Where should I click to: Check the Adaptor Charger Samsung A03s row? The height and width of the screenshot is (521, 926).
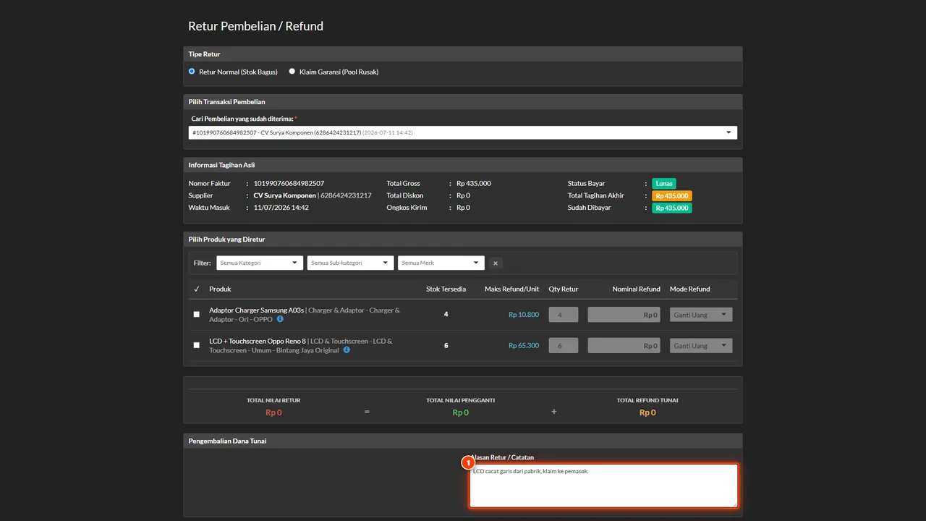coord(197,315)
